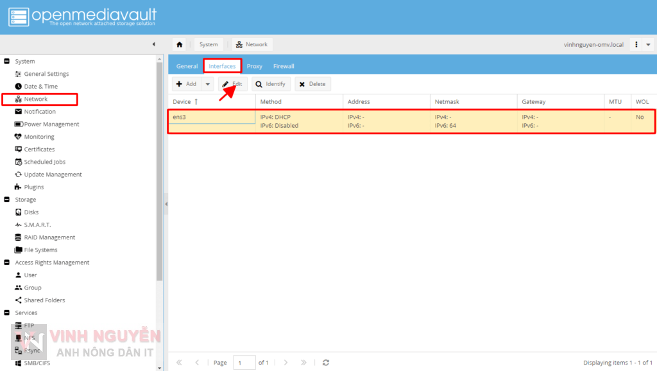Open Scheduled Jobs settings
The image size is (657, 371).
click(x=38, y=162)
